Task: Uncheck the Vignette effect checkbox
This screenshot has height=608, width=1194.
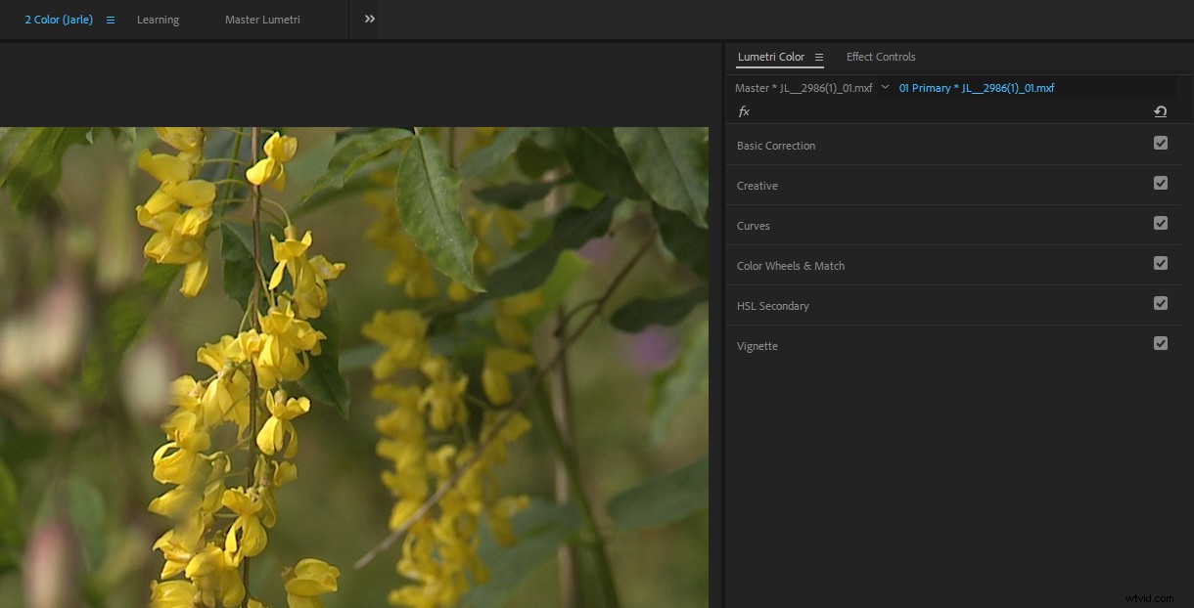Action: [x=1161, y=343]
